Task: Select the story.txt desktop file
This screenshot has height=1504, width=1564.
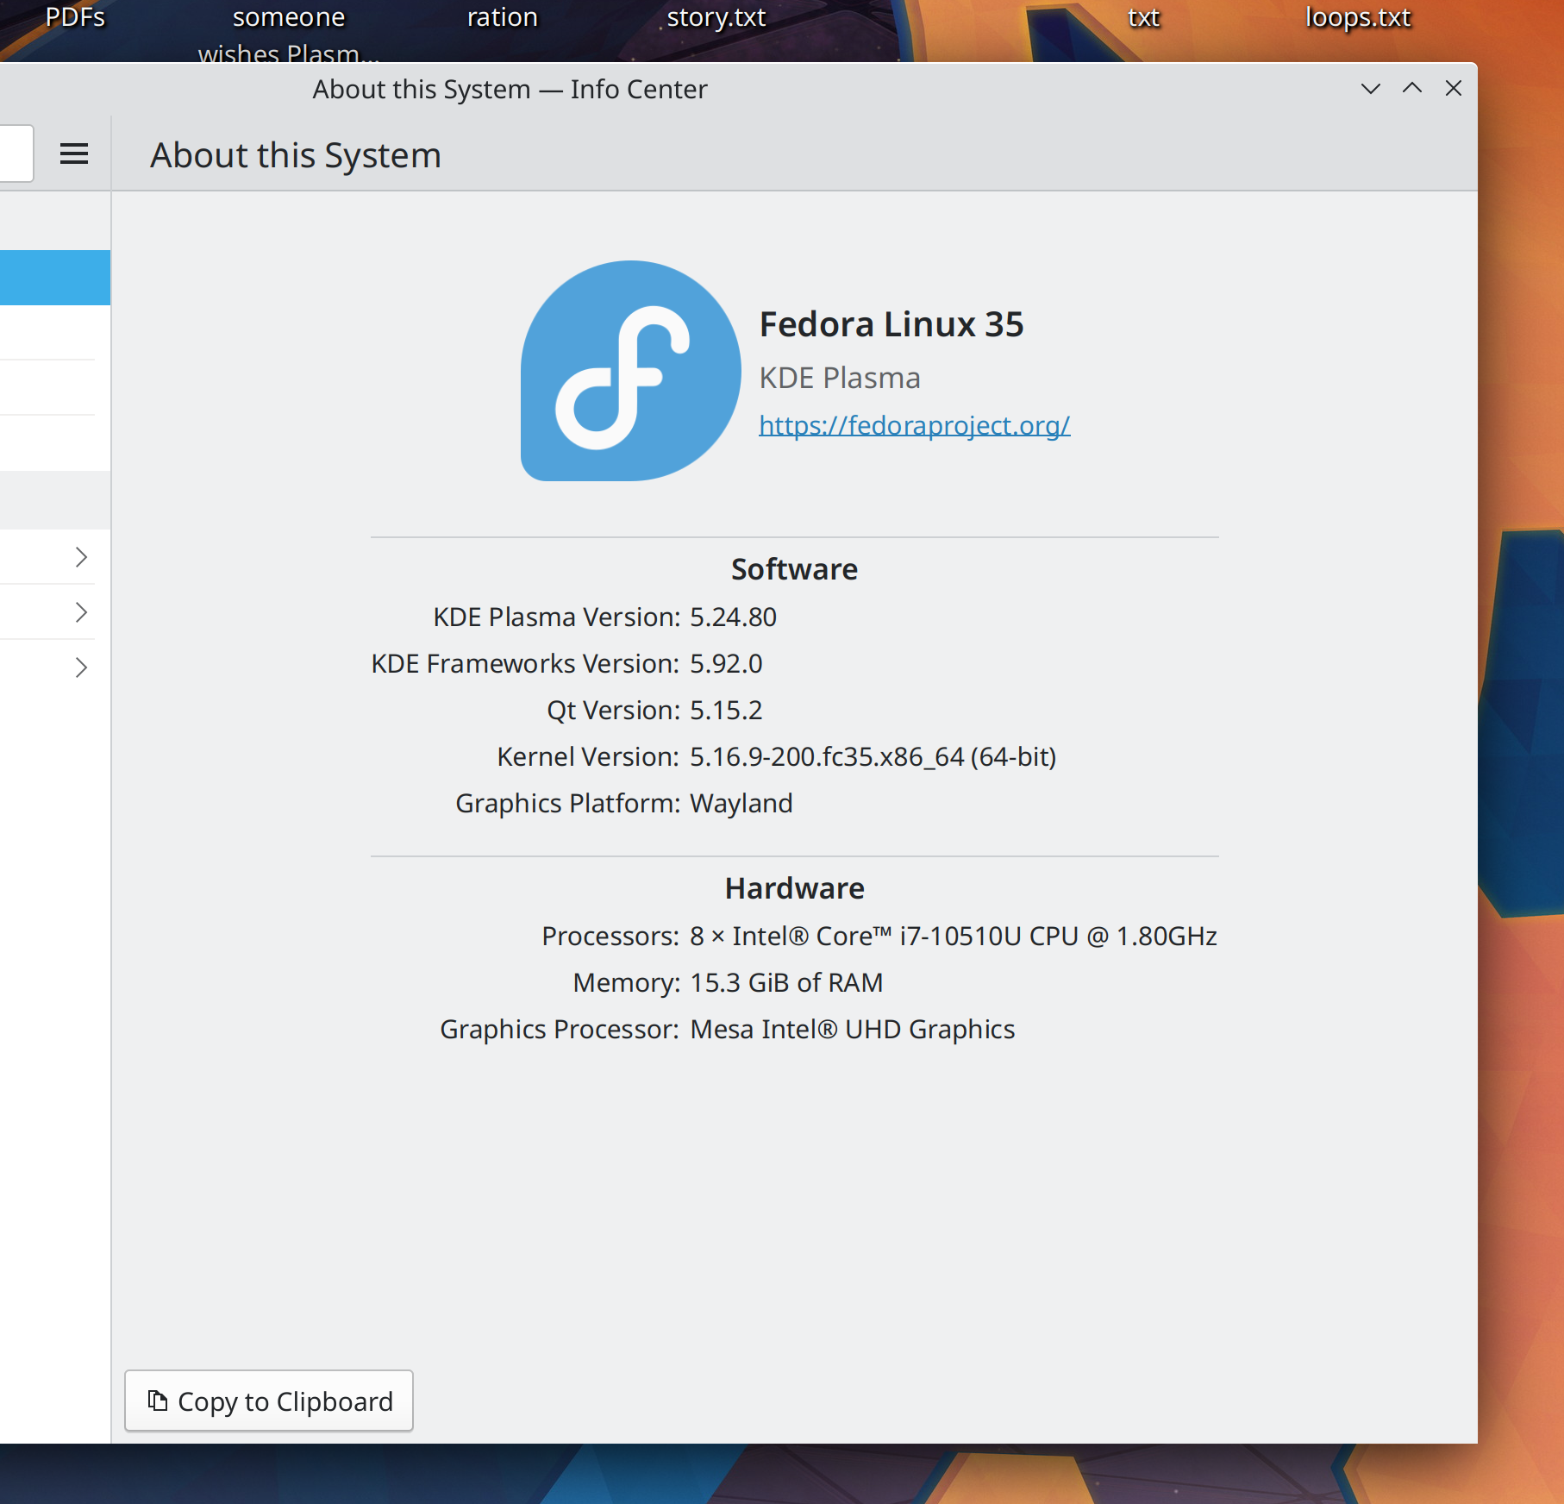Action: coord(716,17)
